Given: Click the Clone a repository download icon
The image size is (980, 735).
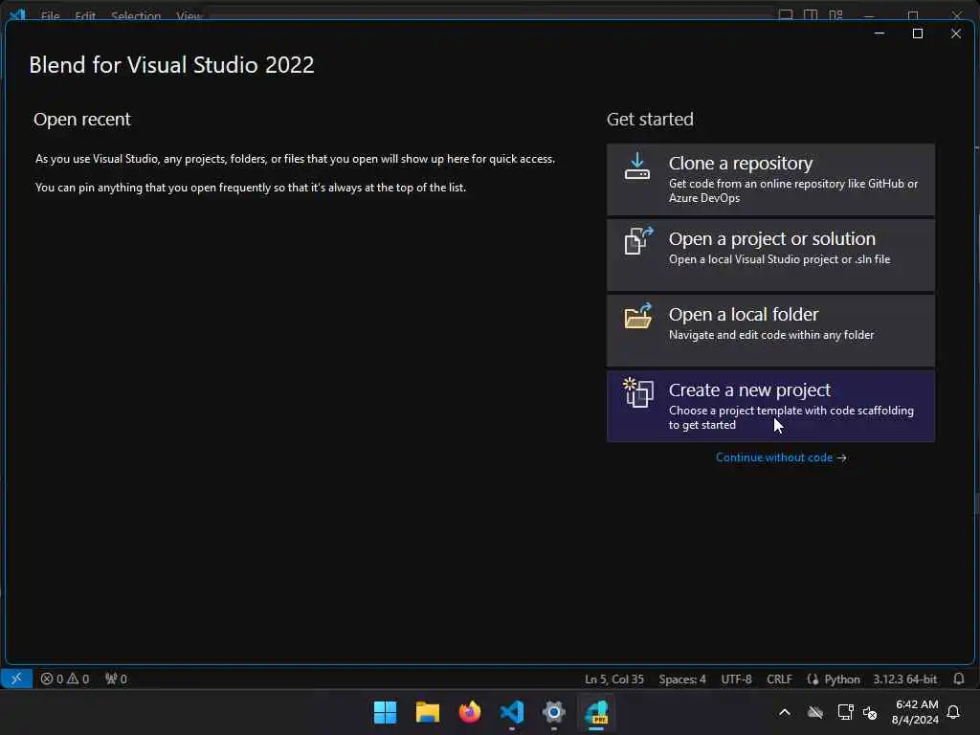Looking at the screenshot, I should tap(636, 167).
